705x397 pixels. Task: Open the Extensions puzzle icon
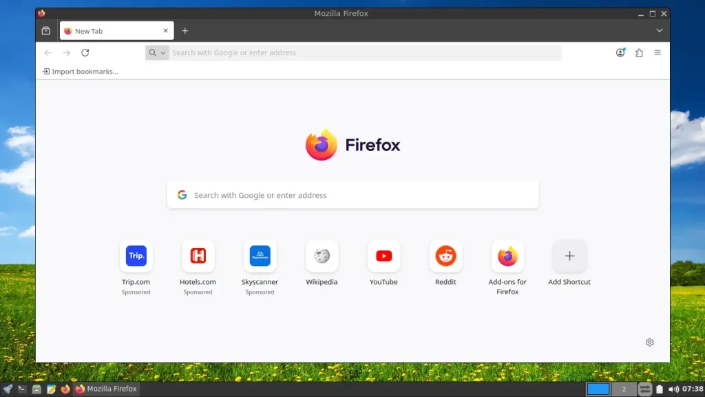click(x=639, y=52)
